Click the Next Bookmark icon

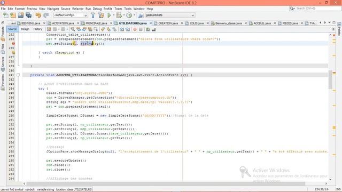[108, 29]
